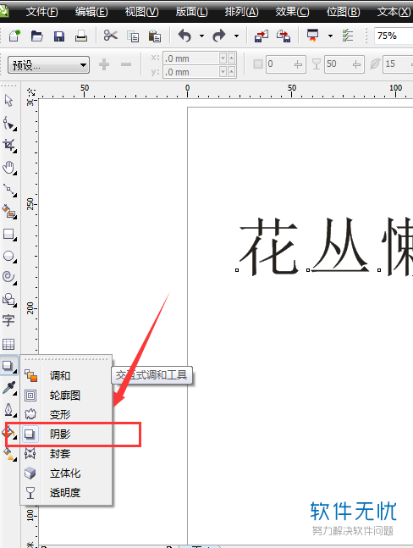Open the 75% zoom level box

coord(394,36)
